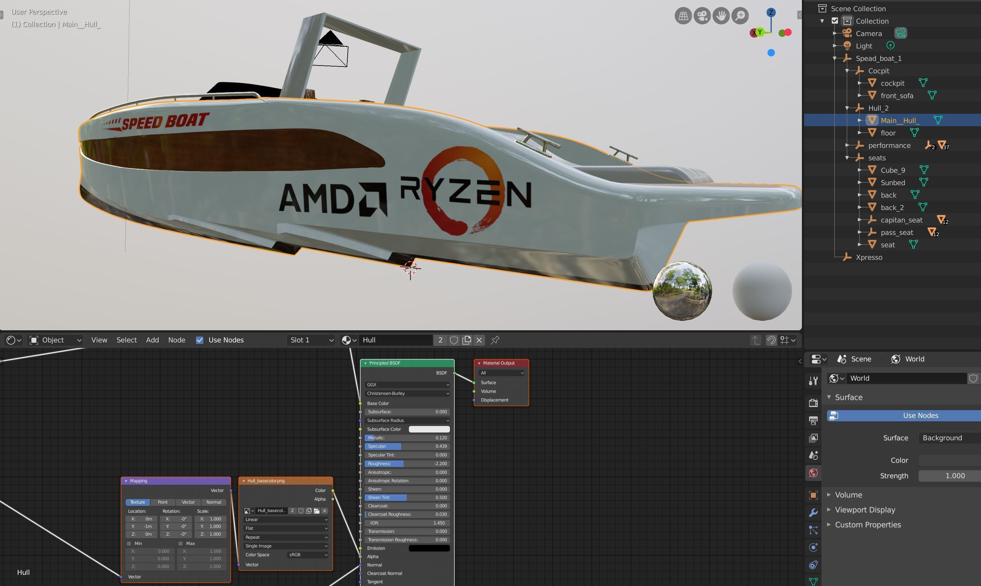
Task: Open the Background surface shader selector
Action: click(950, 438)
